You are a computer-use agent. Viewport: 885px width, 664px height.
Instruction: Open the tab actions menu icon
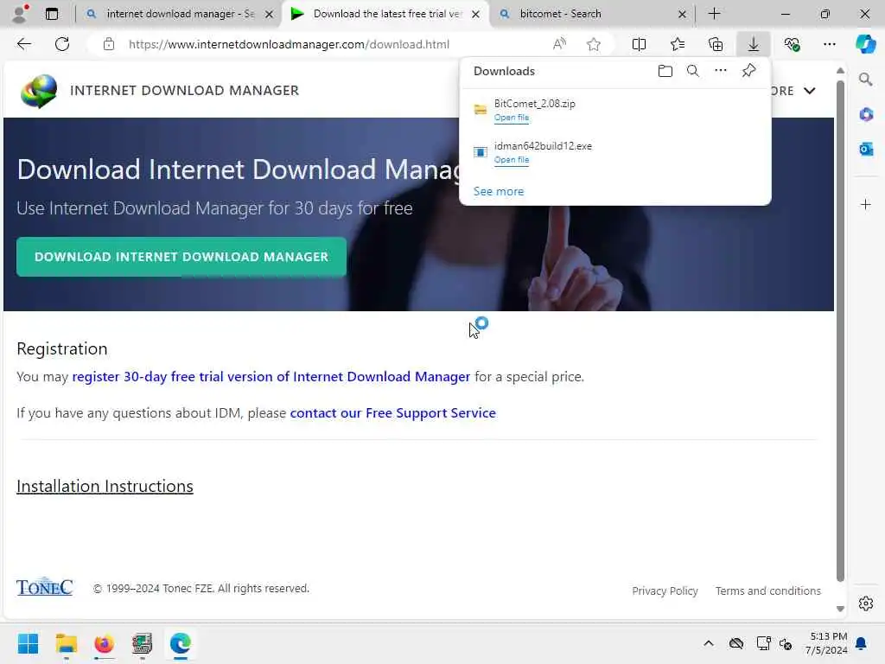tap(52, 14)
